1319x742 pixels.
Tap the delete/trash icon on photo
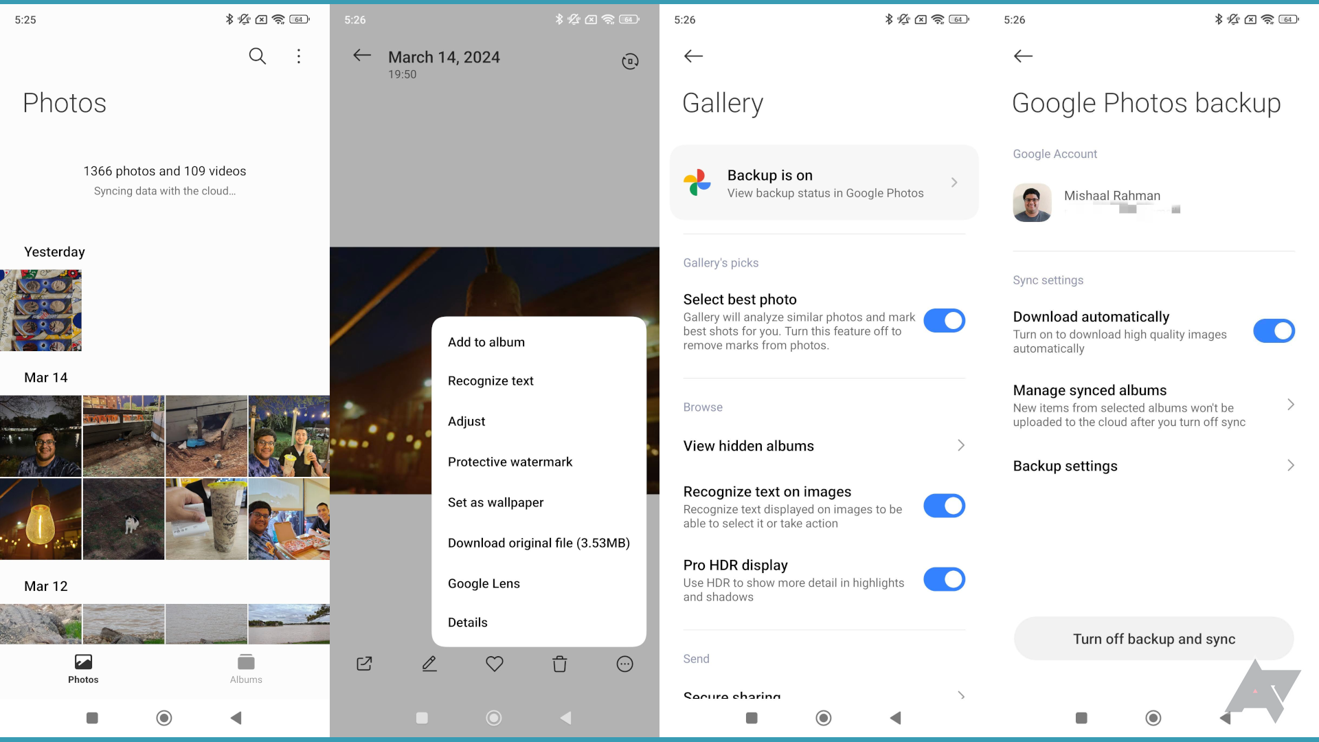tap(560, 662)
